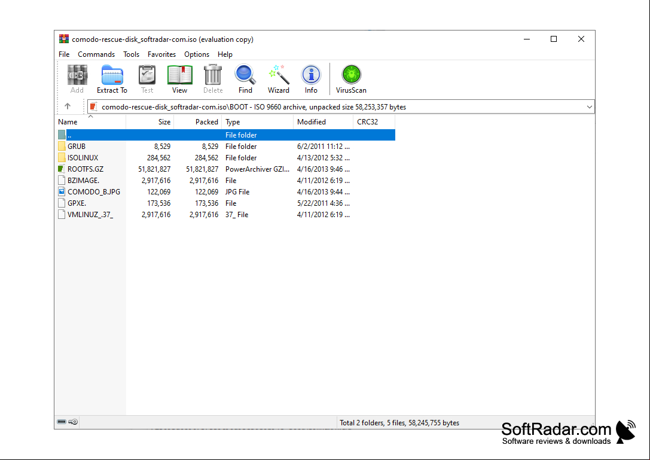Viewport: 650px width, 460px height.
Task: Open the Tools menu
Action: point(131,54)
